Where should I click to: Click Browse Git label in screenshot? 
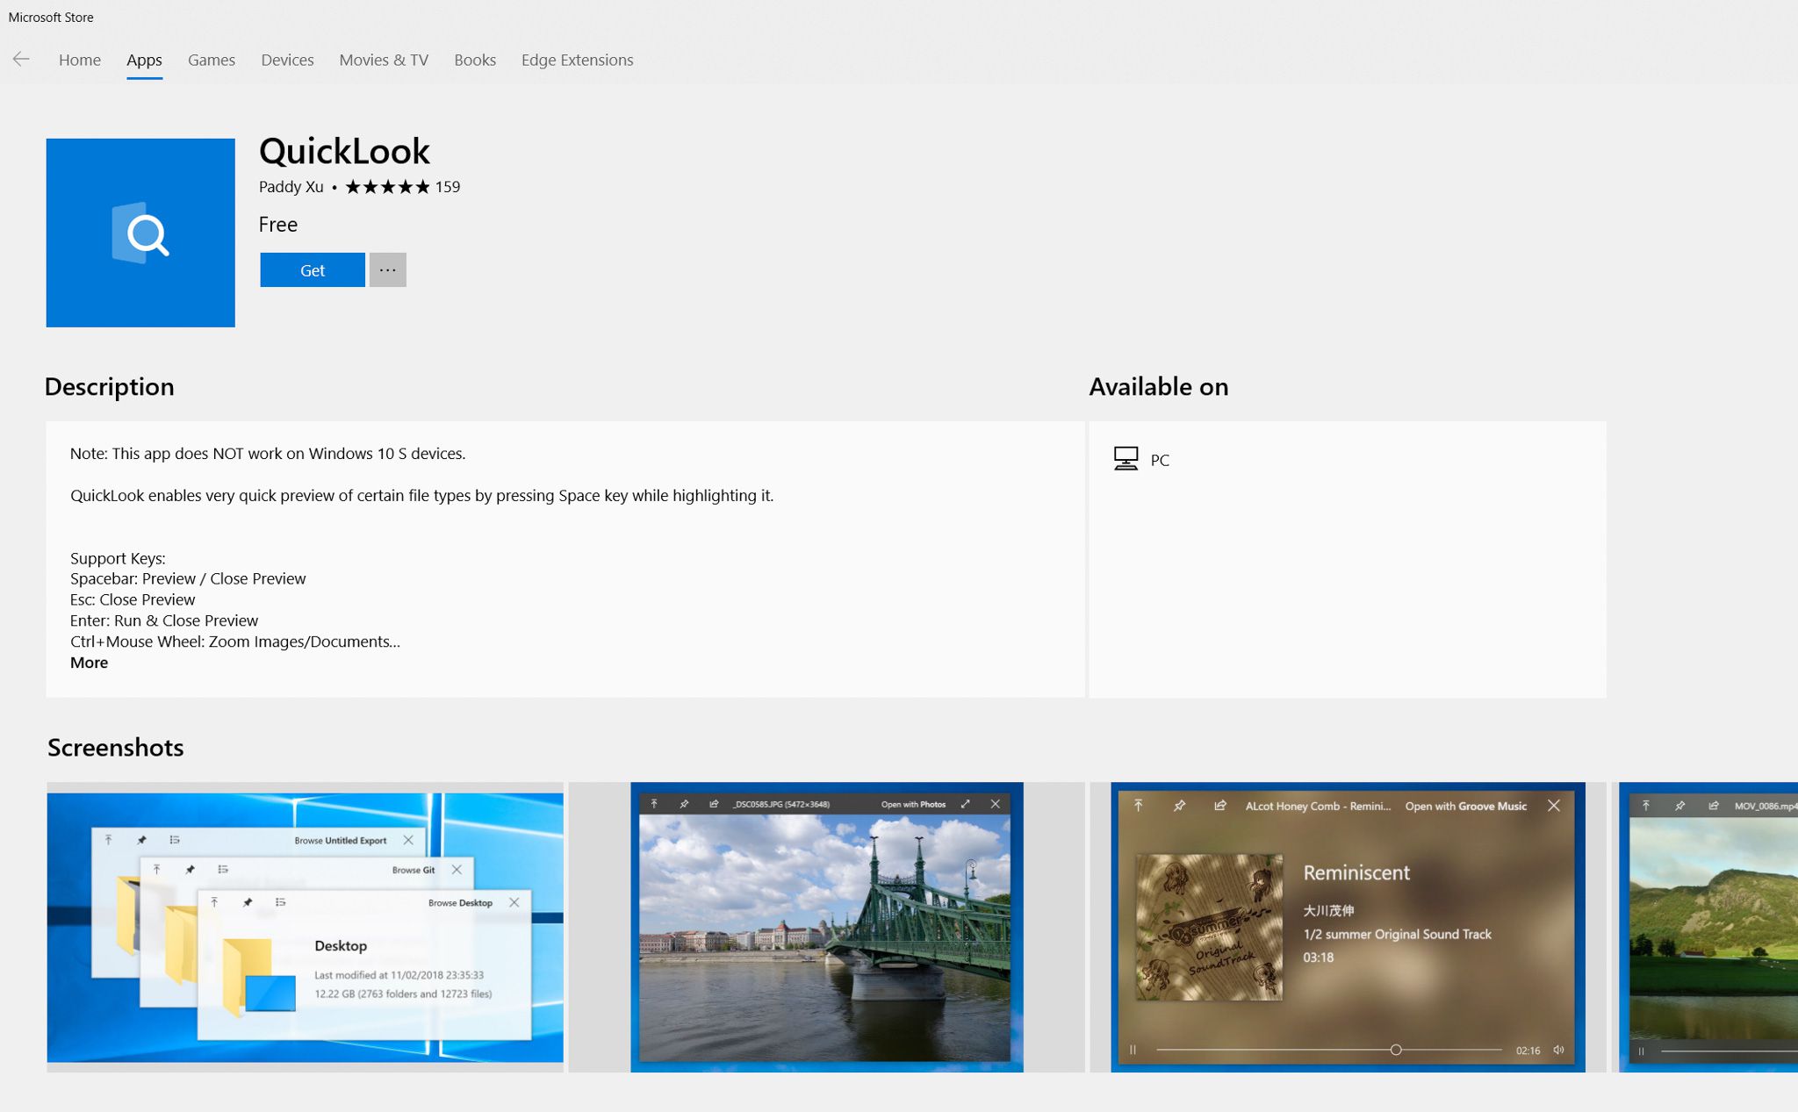(x=414, y=870)
